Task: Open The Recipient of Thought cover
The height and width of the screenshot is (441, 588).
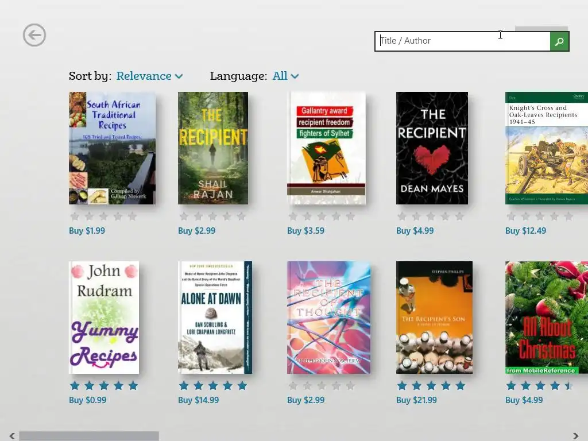Action: 329,318
